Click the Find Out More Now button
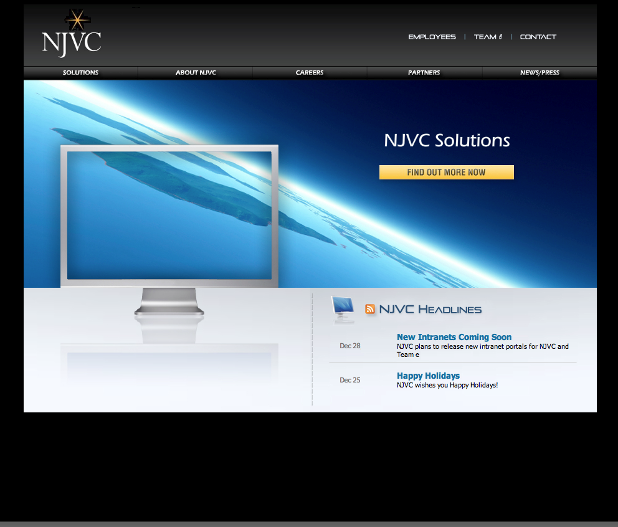Image resolution: width=618 pixels, height=527 pixels. tap(447, 173)
